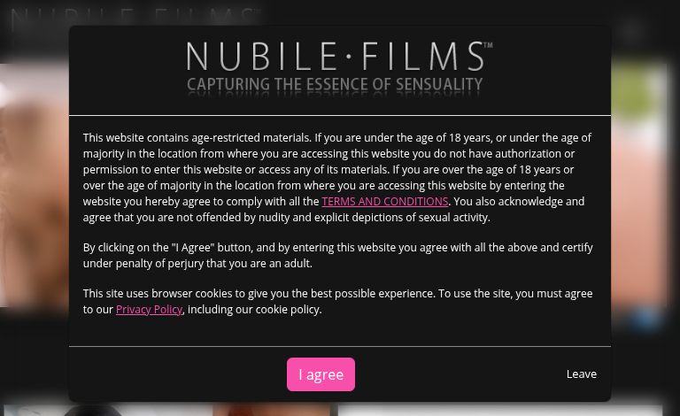Click the Nubile Films logo in the dialog

point(336,58)
